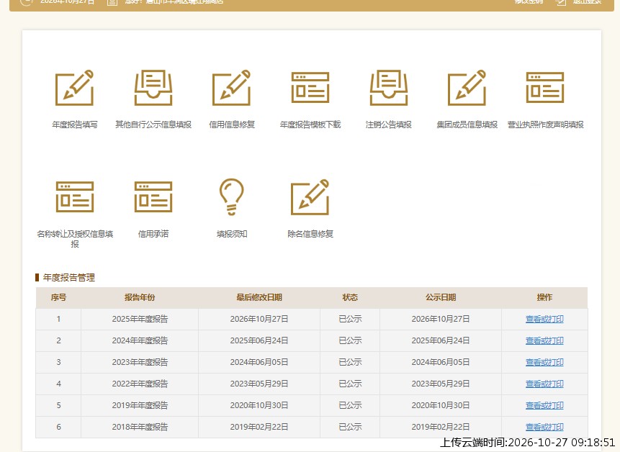The height and width of the screenshot is (452, 620).
Task: Open the 填报须知 lightbulb icon
Action: pos(232,196)
